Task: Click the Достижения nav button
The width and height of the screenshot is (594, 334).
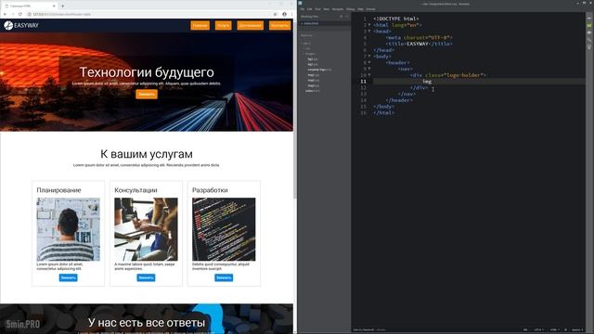Action: [251, 25]
